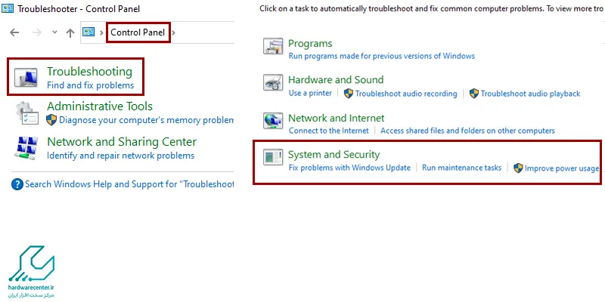Expand chevron before Control Panel breadcrumb
The image size is (605, 302).
coord(101,32)
